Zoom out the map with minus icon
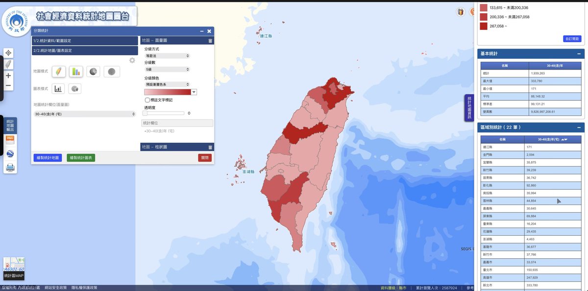The height and width of the screenshot is (291, 588). (x=8, y=86)
